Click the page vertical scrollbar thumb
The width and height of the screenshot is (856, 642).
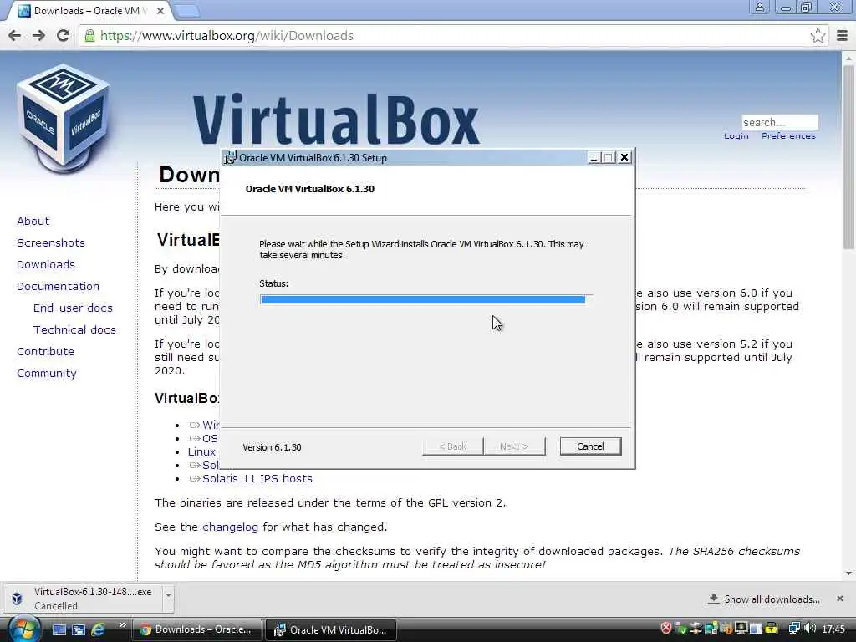coord(848,155)
